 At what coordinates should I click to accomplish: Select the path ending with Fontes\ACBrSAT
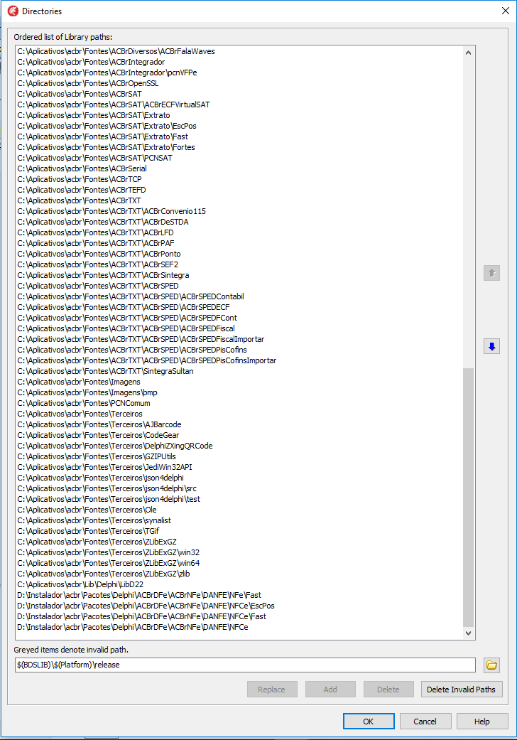(x=79, y=94)
